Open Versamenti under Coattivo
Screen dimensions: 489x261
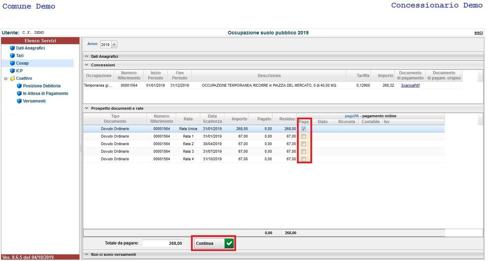[34, 101]
